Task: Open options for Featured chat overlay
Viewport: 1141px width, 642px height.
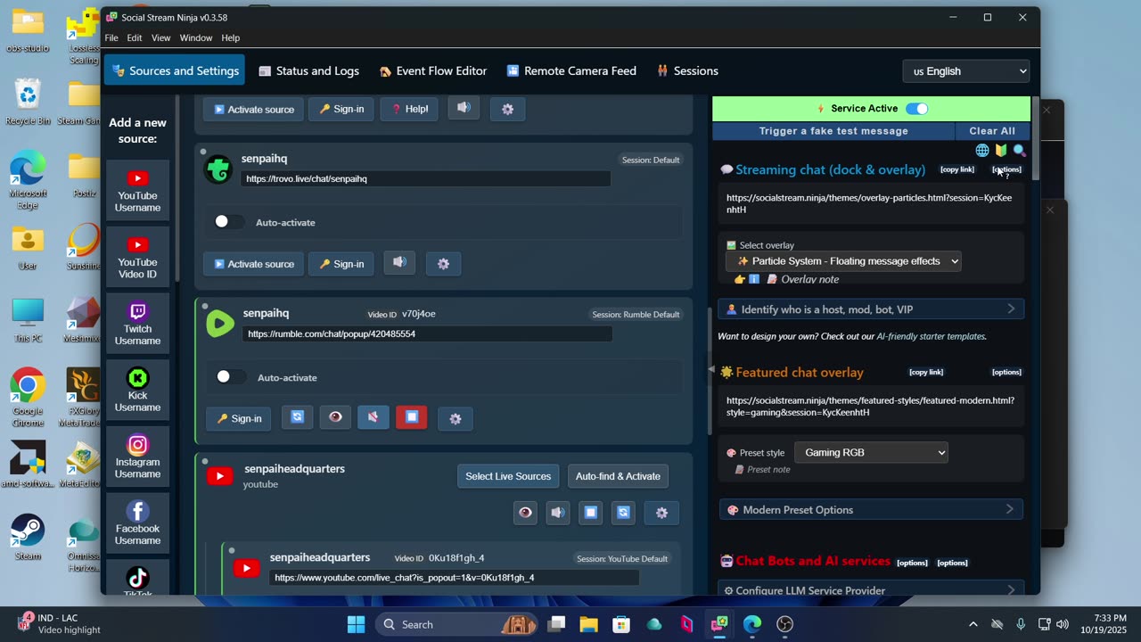Action: coord(1006,372)
